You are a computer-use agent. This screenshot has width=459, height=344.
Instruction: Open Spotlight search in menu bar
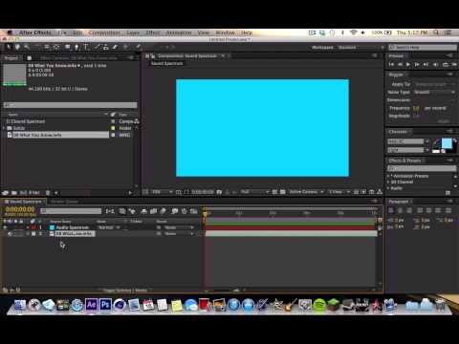pos(436,32)
